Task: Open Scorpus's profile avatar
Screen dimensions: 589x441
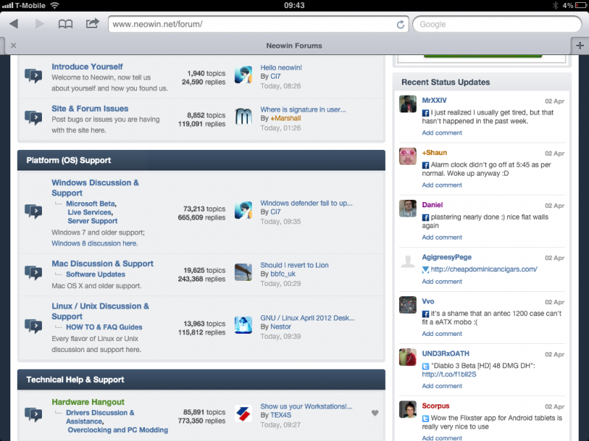Action: (x=408, y=409)
